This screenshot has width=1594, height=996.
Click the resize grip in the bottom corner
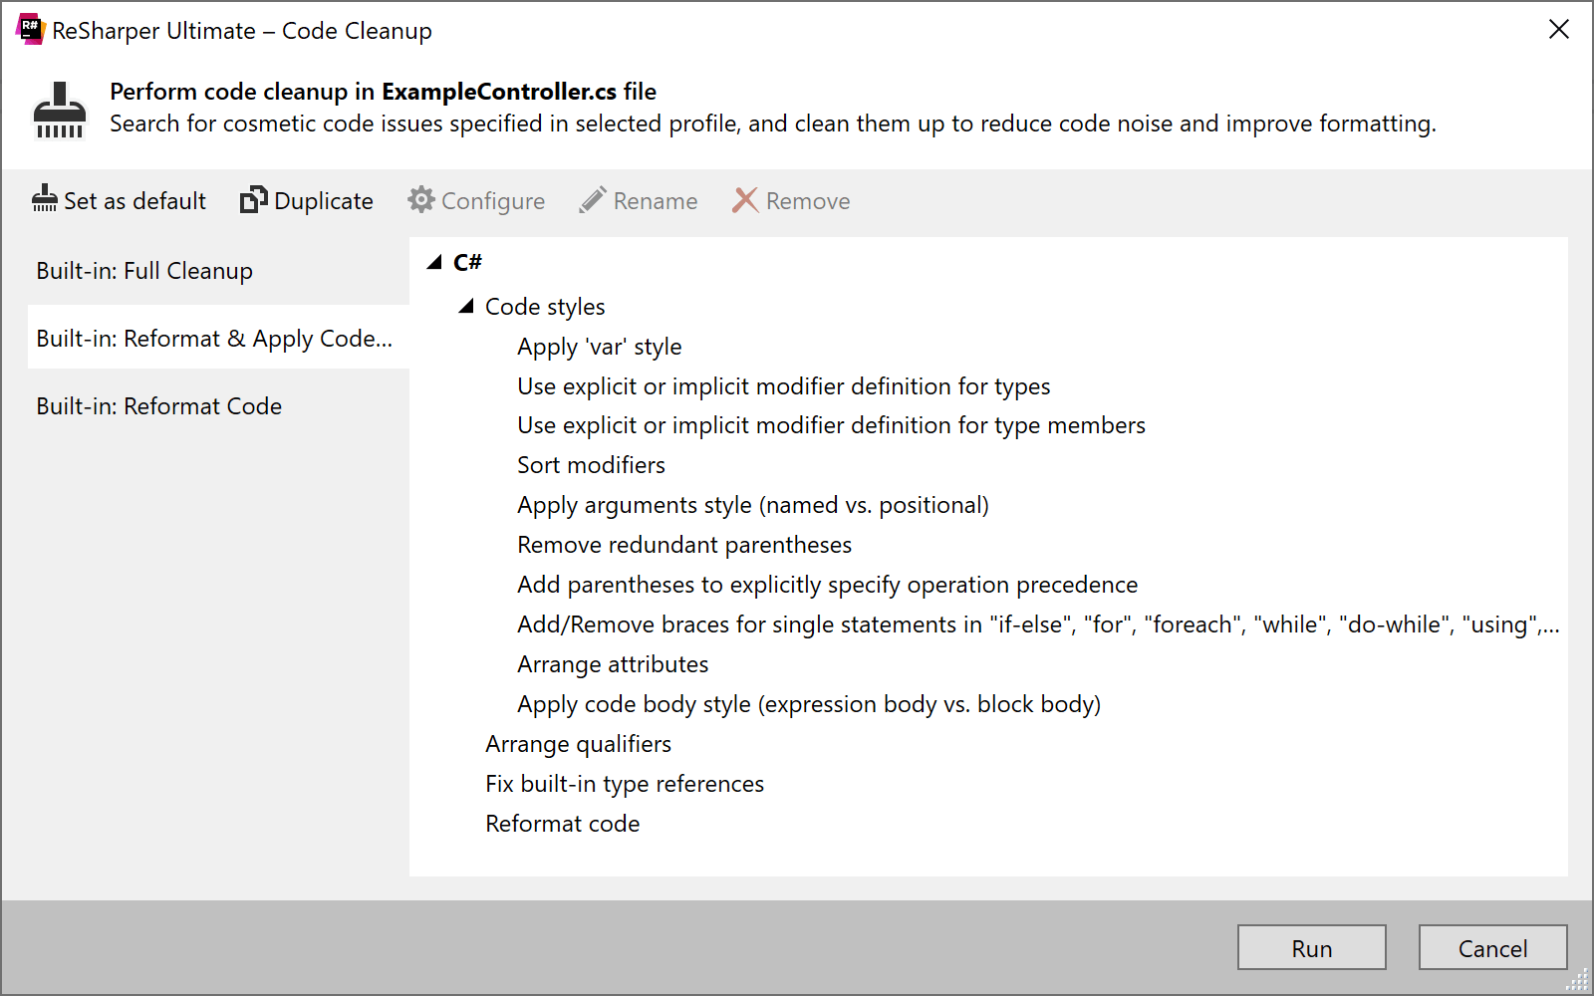(x=1578, y=981)
